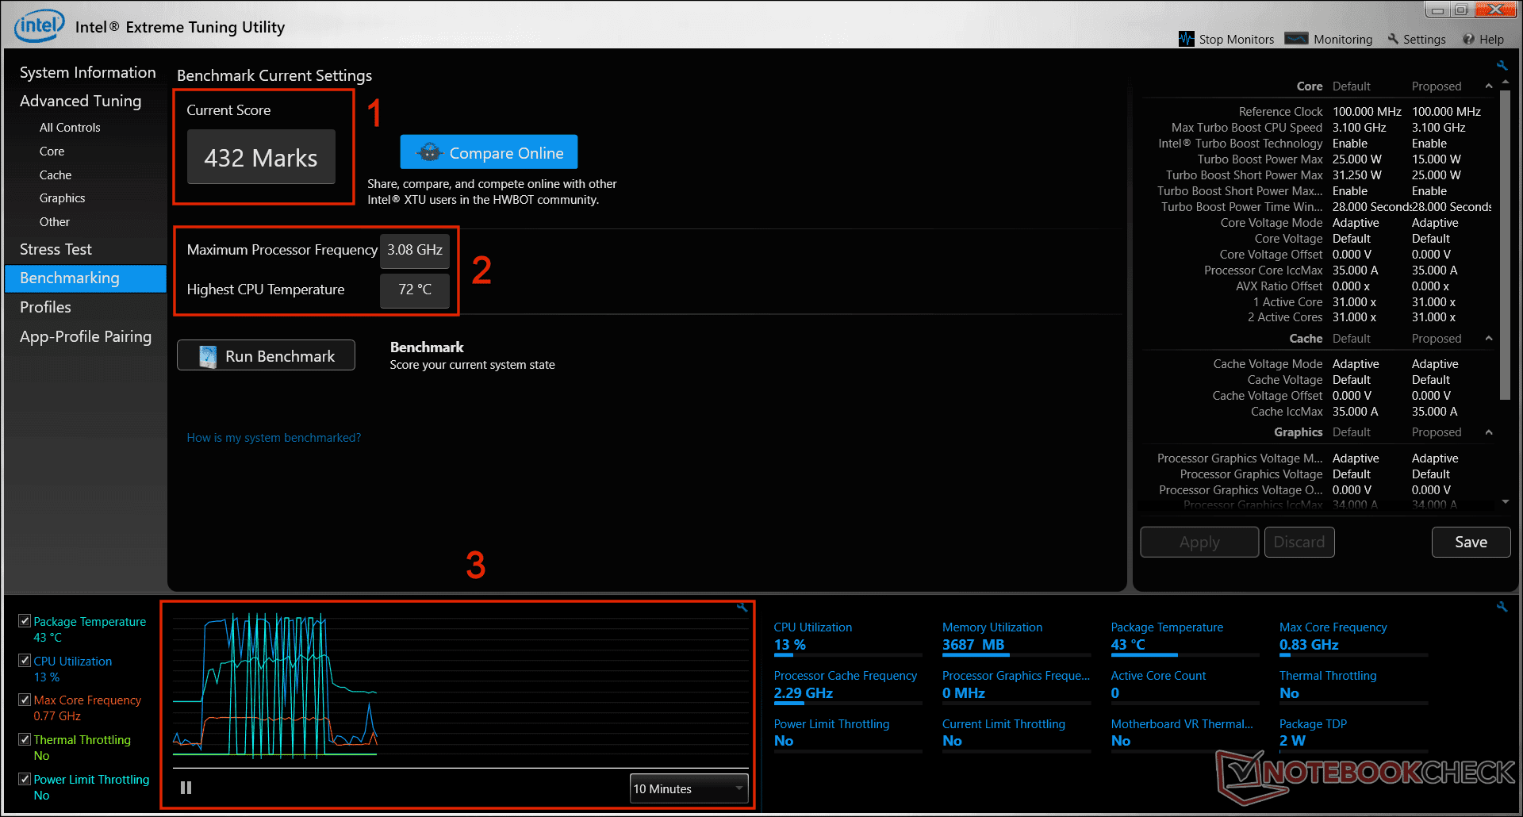Click the Run Benchmark icon

(x=208, y=356)
